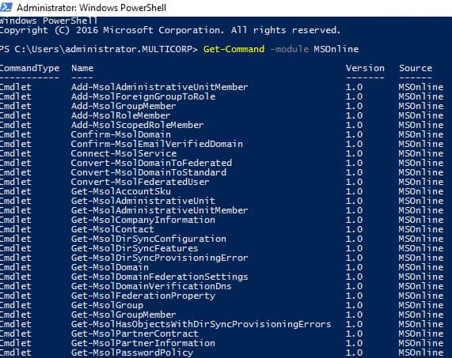Select 'Get-MsolAdministrativeUnit' cmdlet name
The image size is (452, 358).
143,202
